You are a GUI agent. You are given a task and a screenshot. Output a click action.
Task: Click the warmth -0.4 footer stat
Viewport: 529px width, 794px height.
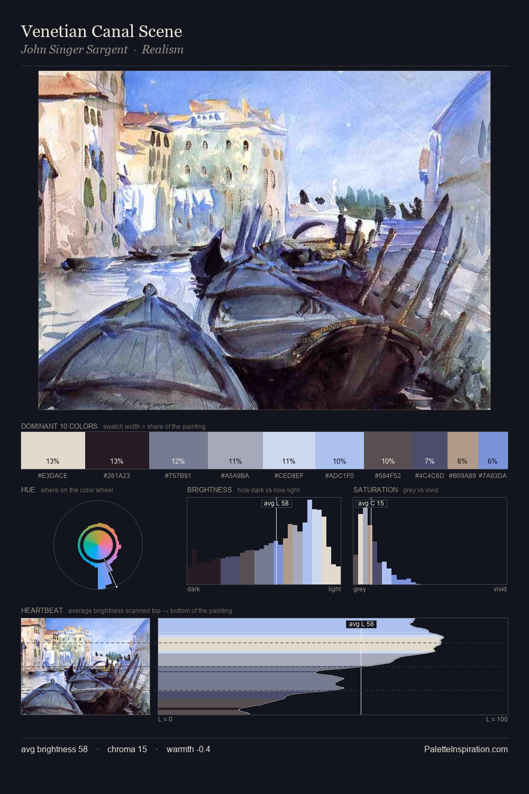[x=188, y=749]
